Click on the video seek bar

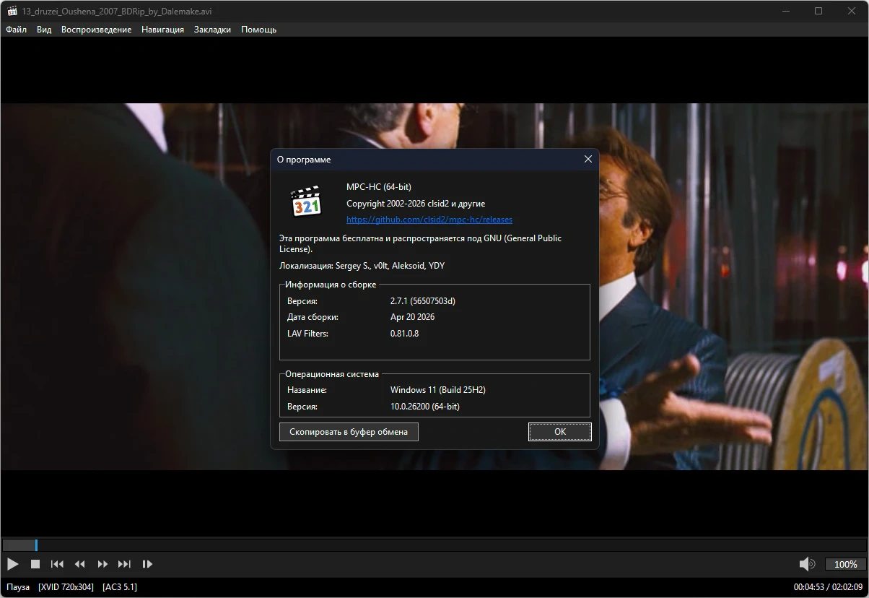pos(433,545)
